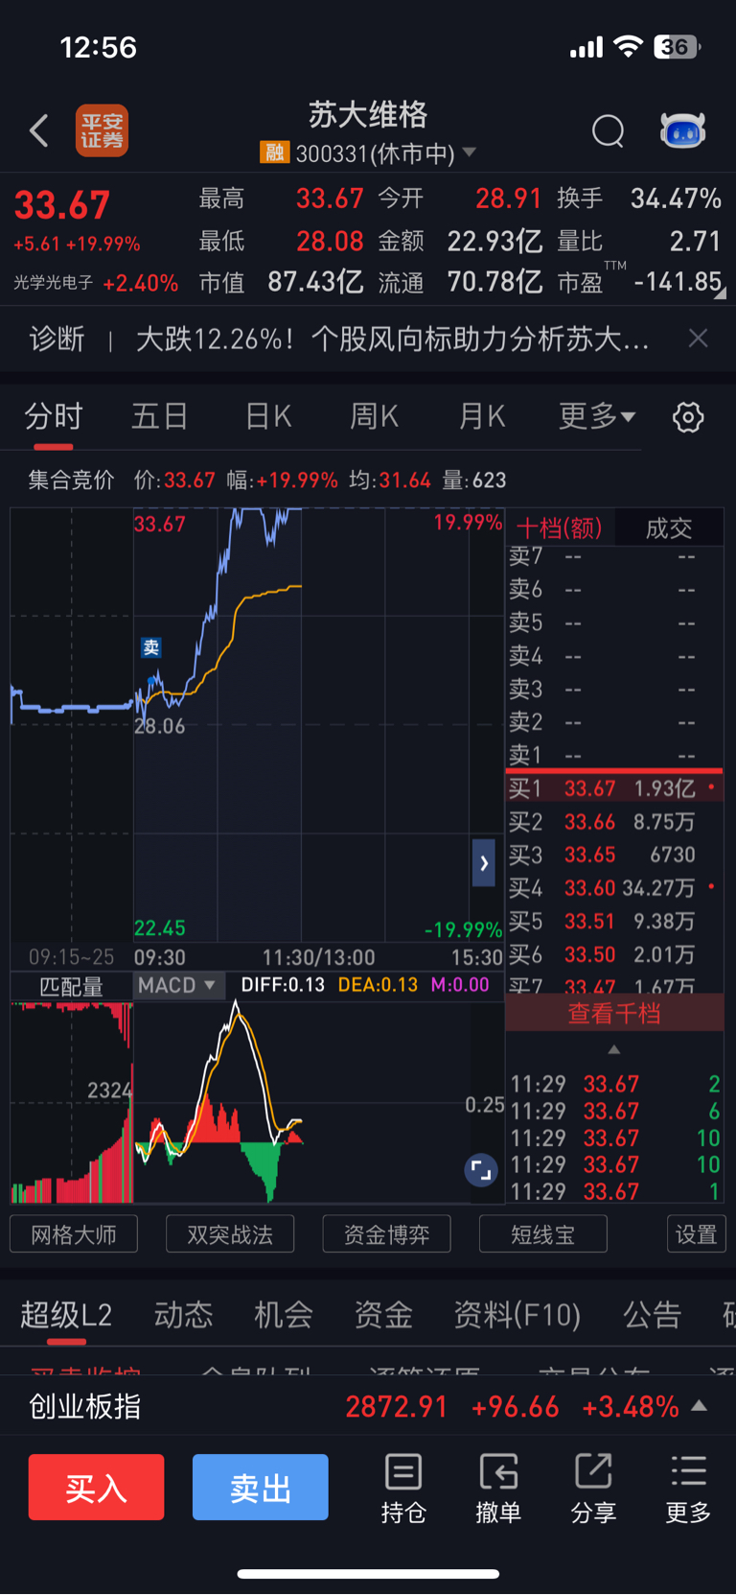Screen dimensions: 736x1595
Task: Tap the 平安证券 logo icon
Action: click(x=103, y=130)
